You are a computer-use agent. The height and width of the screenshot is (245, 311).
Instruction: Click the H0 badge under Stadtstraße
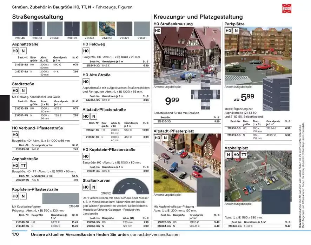tap(15, 91)
